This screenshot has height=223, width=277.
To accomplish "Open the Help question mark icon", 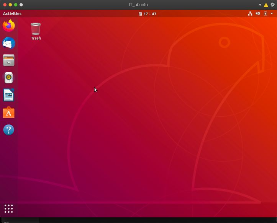I will coord(9,130).
